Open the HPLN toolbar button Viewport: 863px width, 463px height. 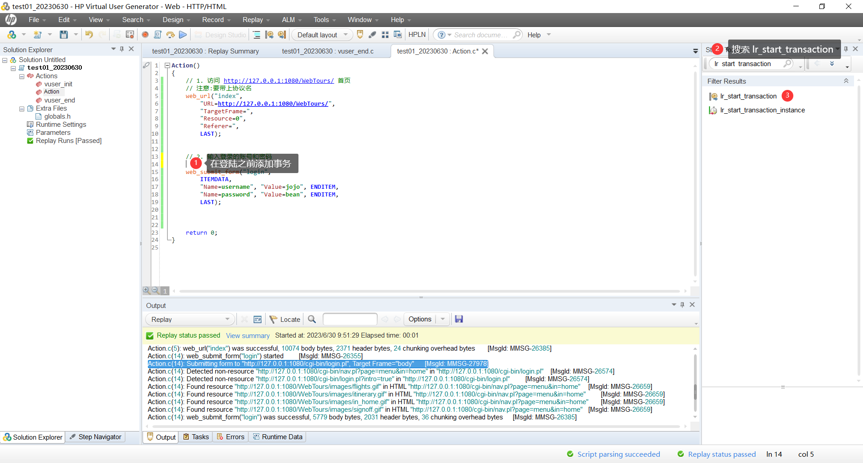pos(417,35)
